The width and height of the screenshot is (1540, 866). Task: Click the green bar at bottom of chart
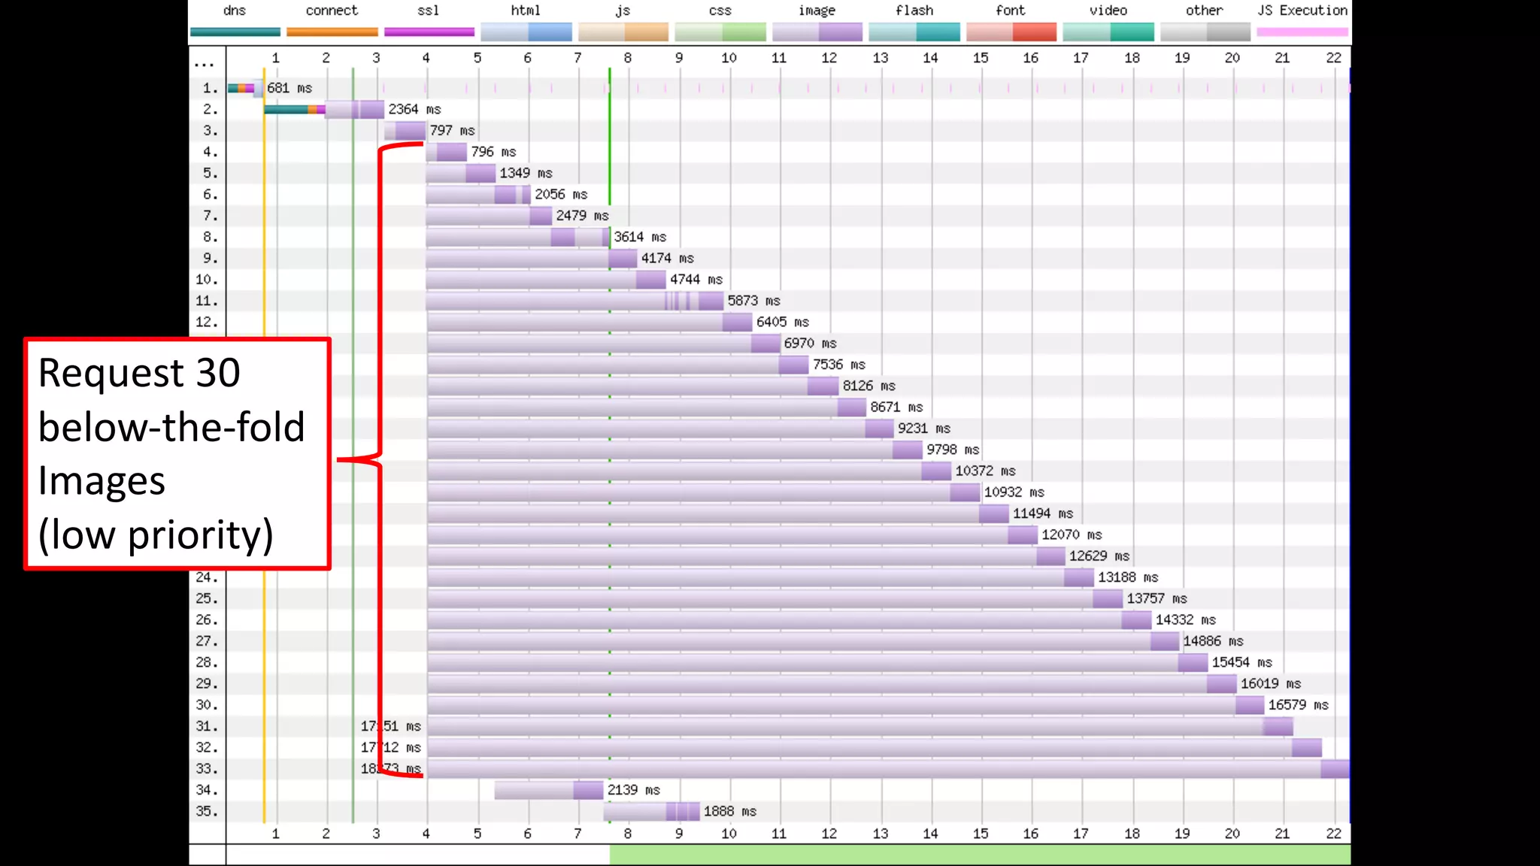pyautogui.click(x=979, y=854)
